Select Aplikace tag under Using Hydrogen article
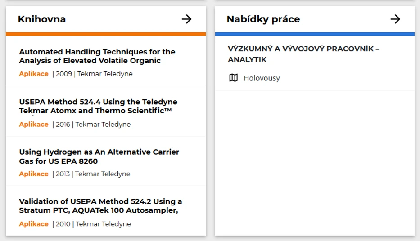420x241 pixels. coord(34,174)
